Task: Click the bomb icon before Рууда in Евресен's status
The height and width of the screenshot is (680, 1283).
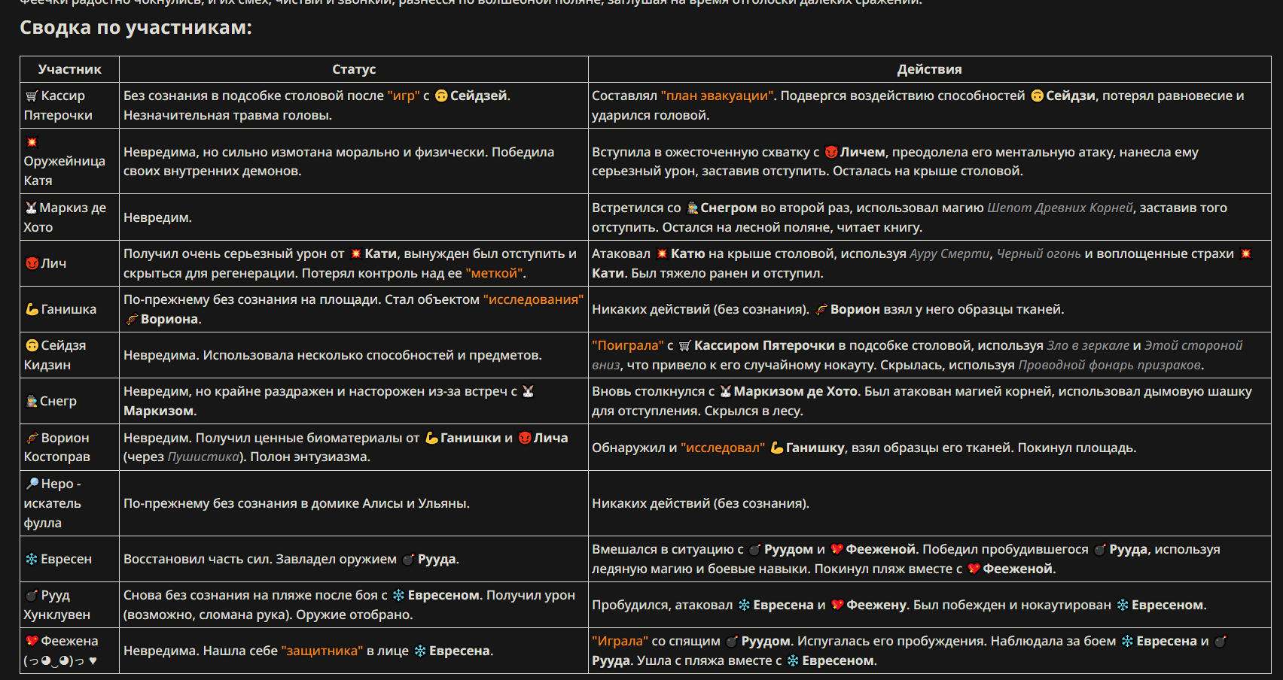Action: tap(408, 559)
